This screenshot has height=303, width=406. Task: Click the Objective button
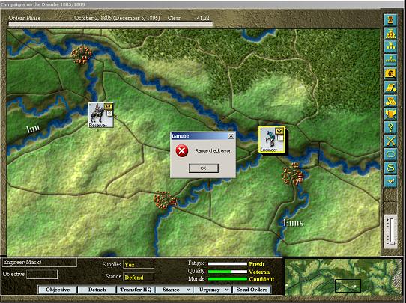point(58,290)
